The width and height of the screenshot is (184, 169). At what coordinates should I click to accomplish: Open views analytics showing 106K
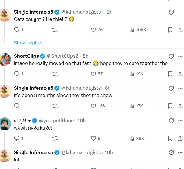(x=137, y=30)
